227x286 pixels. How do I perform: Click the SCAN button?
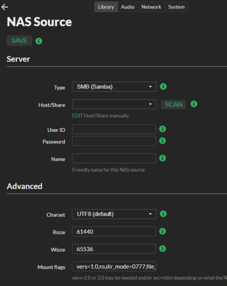173,104
